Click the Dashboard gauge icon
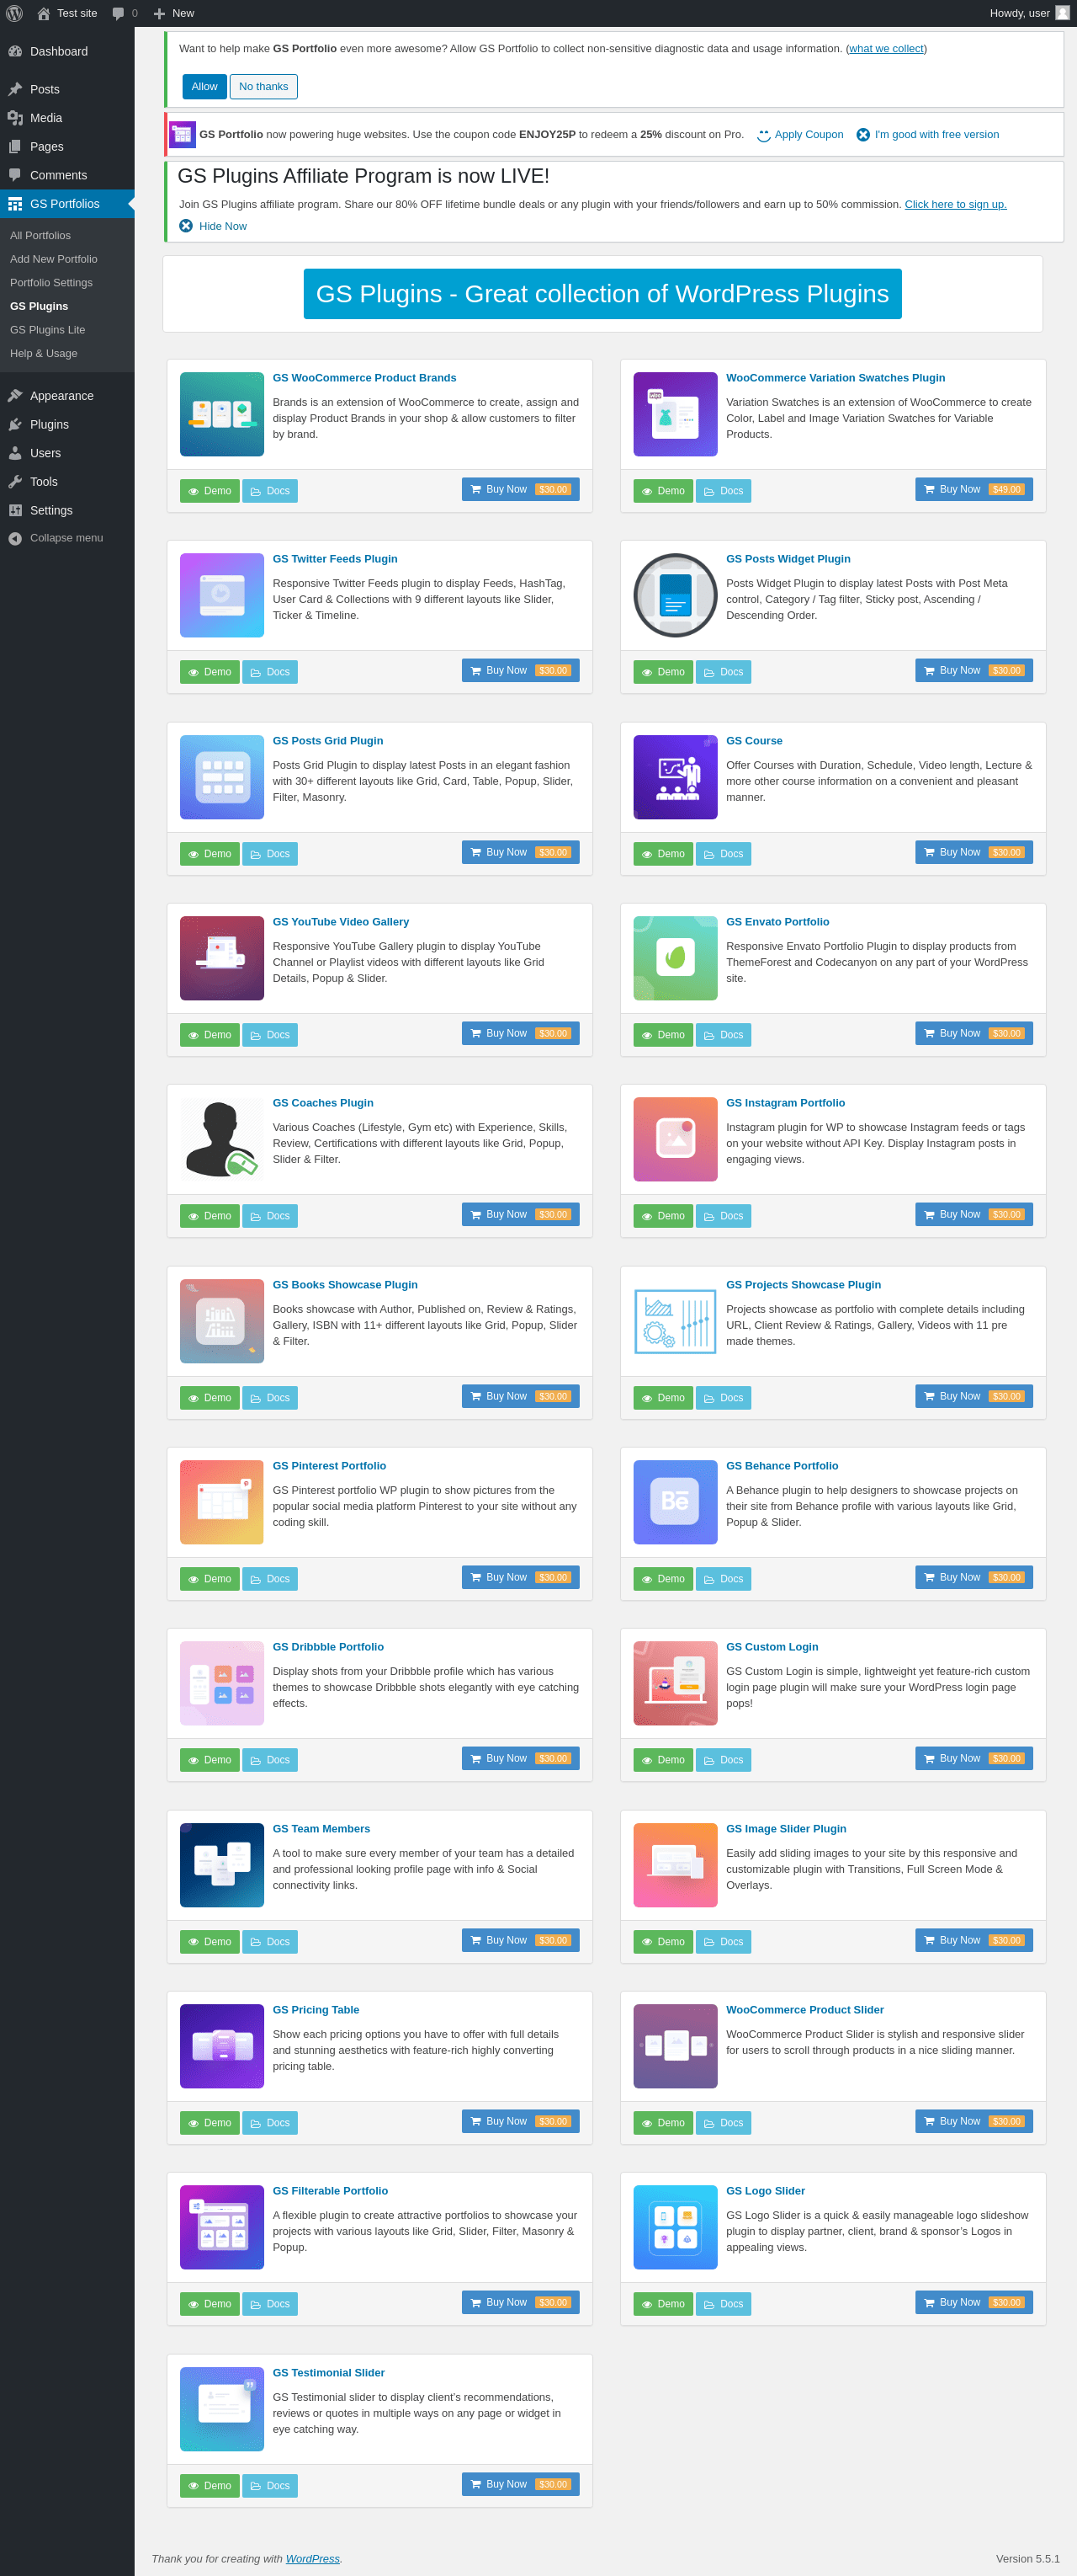The image size is (1077, 2576). click(x=15, y=51)
